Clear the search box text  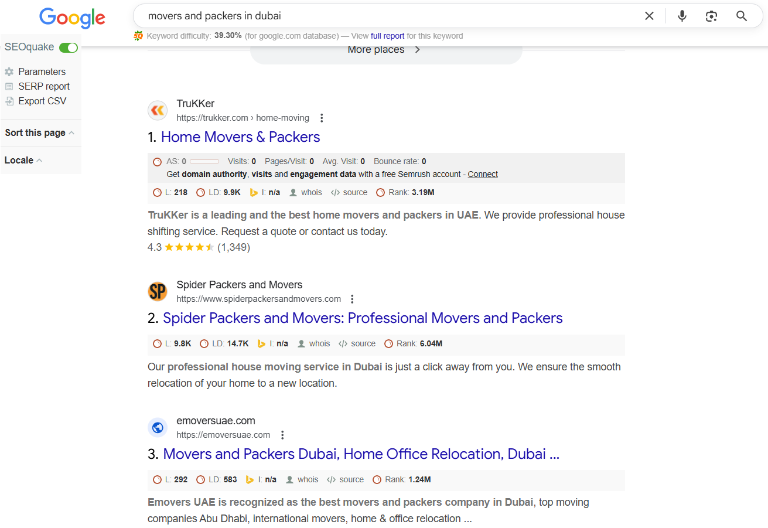pos(649,16)
